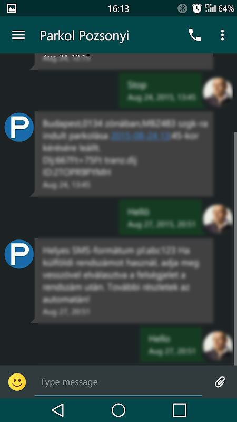Select the green Stop message bubble

coord(161,90)
